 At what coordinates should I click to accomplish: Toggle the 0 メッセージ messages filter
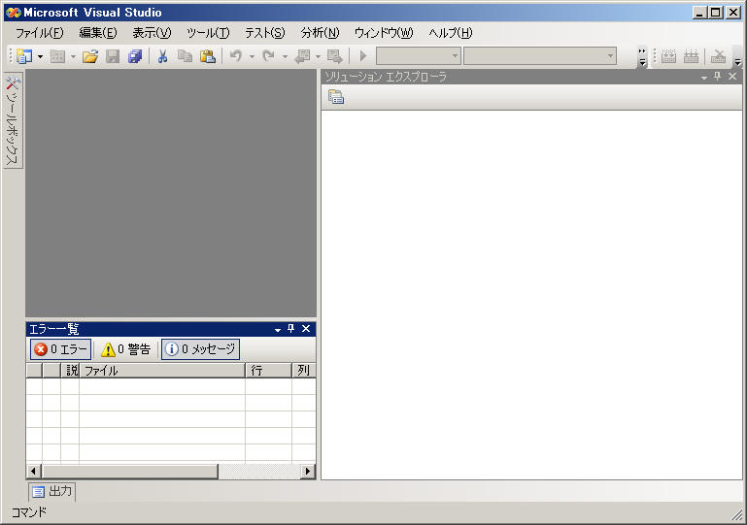pyautogui.click(x=200, y=349)
